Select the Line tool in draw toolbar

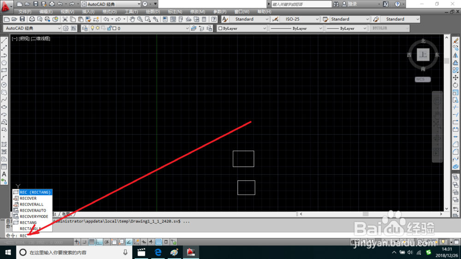4,41
